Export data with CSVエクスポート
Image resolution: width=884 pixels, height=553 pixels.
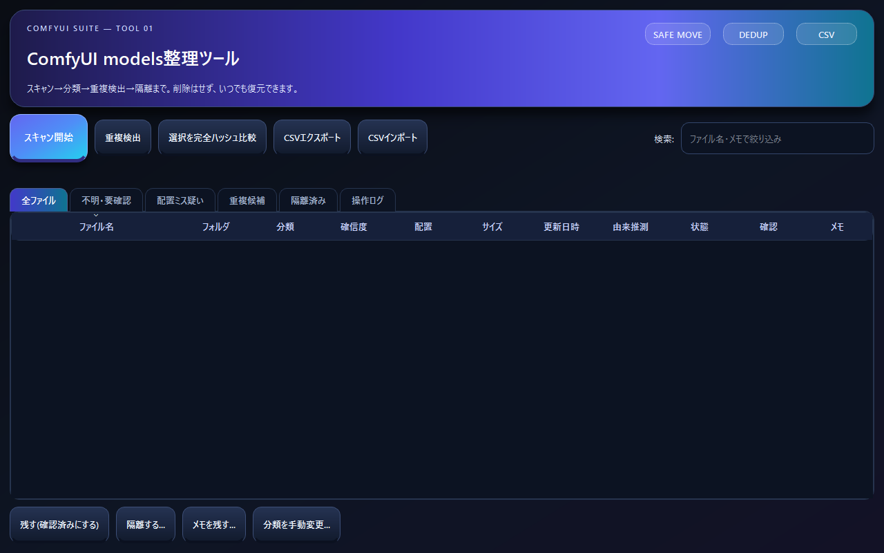click(312, 138)
